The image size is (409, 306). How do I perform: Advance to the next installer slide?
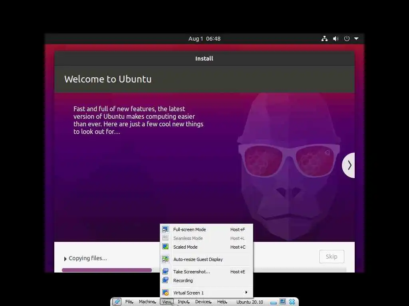tap(349, 165)
